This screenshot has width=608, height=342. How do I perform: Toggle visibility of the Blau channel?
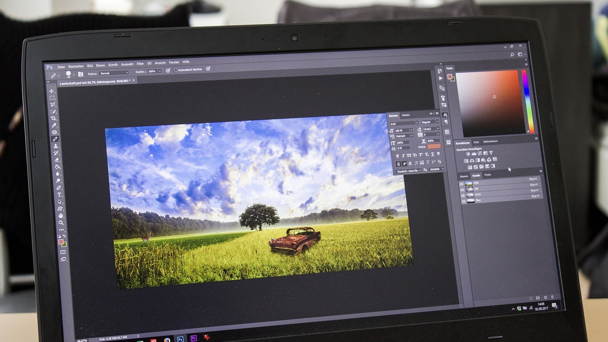pos(463,201)
